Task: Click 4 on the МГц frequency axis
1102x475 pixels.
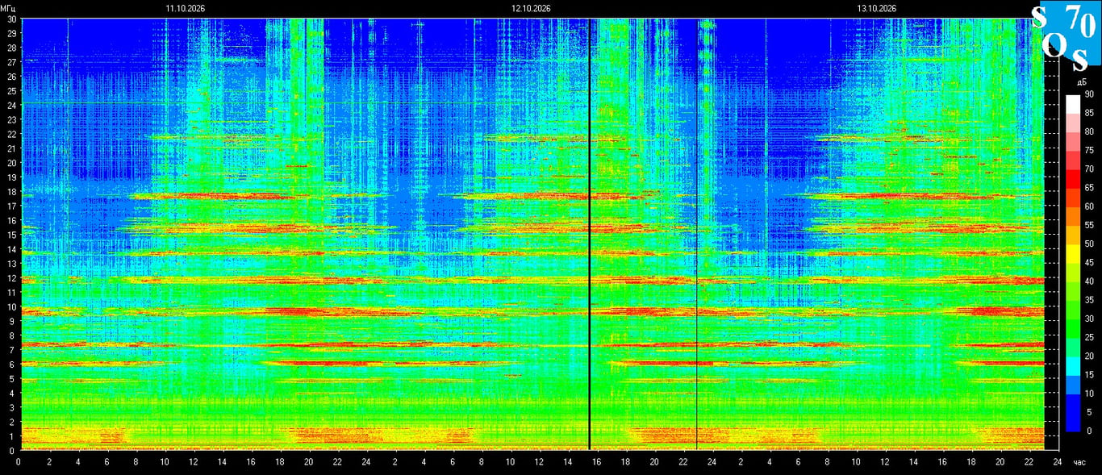Action: coord(14,394)
